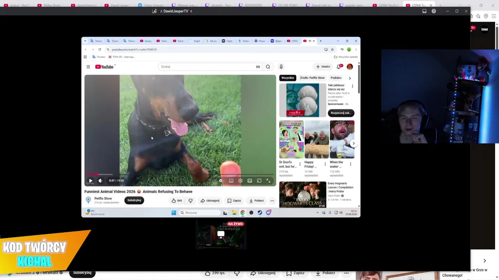Seek in the video progress bar
Screen dimensions: 499x280
[x=180, y=175]
